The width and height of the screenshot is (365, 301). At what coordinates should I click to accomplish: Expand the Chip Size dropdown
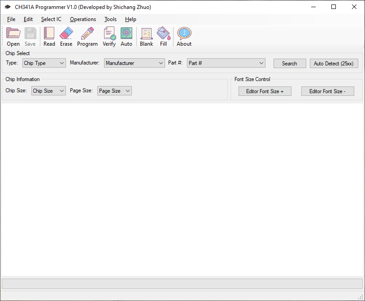tap(48, 91)
